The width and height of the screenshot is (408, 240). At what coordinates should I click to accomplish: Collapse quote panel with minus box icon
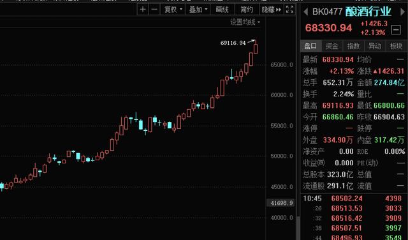click(396, 29)
